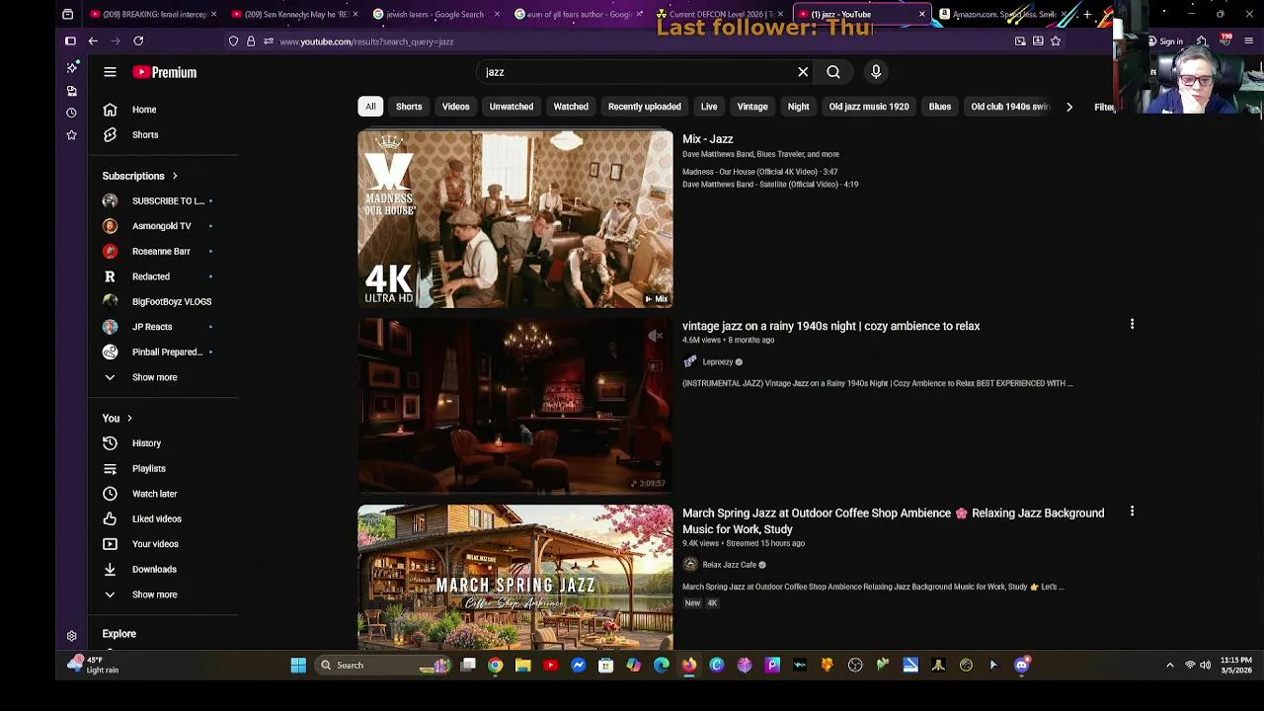Reload the page with the browser refresh button
This screenshot has width=1264, height=711.
coord(138,41)
